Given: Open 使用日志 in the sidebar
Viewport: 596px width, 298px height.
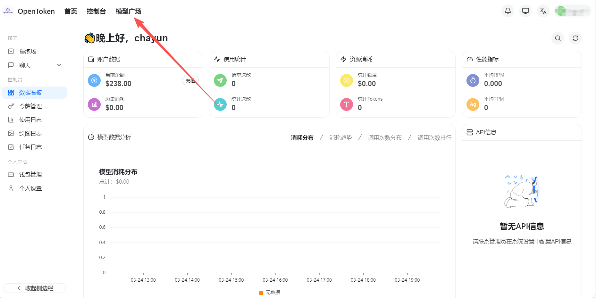Looking at the screenshot, I should coord(35,120).
